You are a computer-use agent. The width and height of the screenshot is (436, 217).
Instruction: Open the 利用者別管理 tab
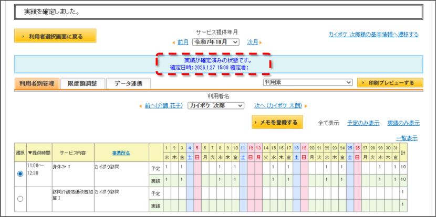pos(37,83)
